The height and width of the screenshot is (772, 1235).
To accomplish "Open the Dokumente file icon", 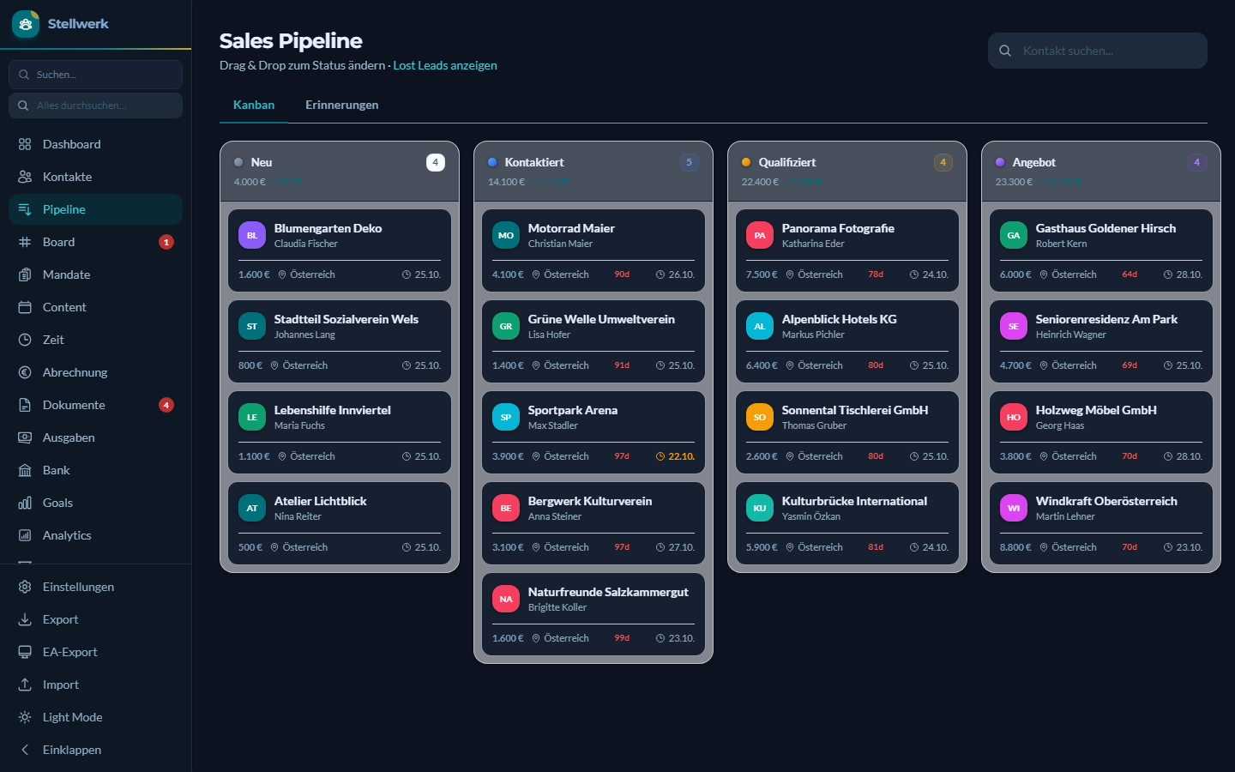I will point(25,405).
